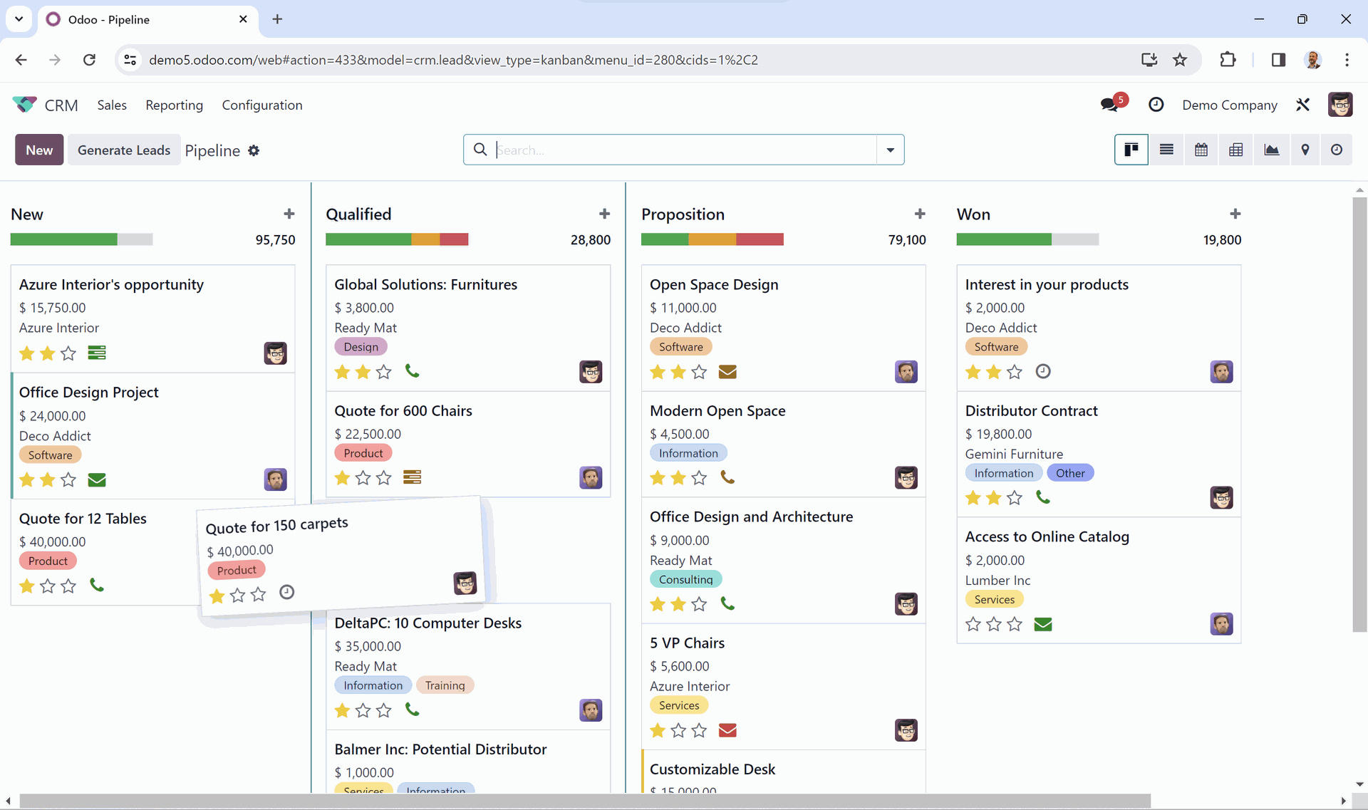Set second priority star on Quote for 12 Tables
This screenshot has height=810, width=1368.
[x=48, y=586]
